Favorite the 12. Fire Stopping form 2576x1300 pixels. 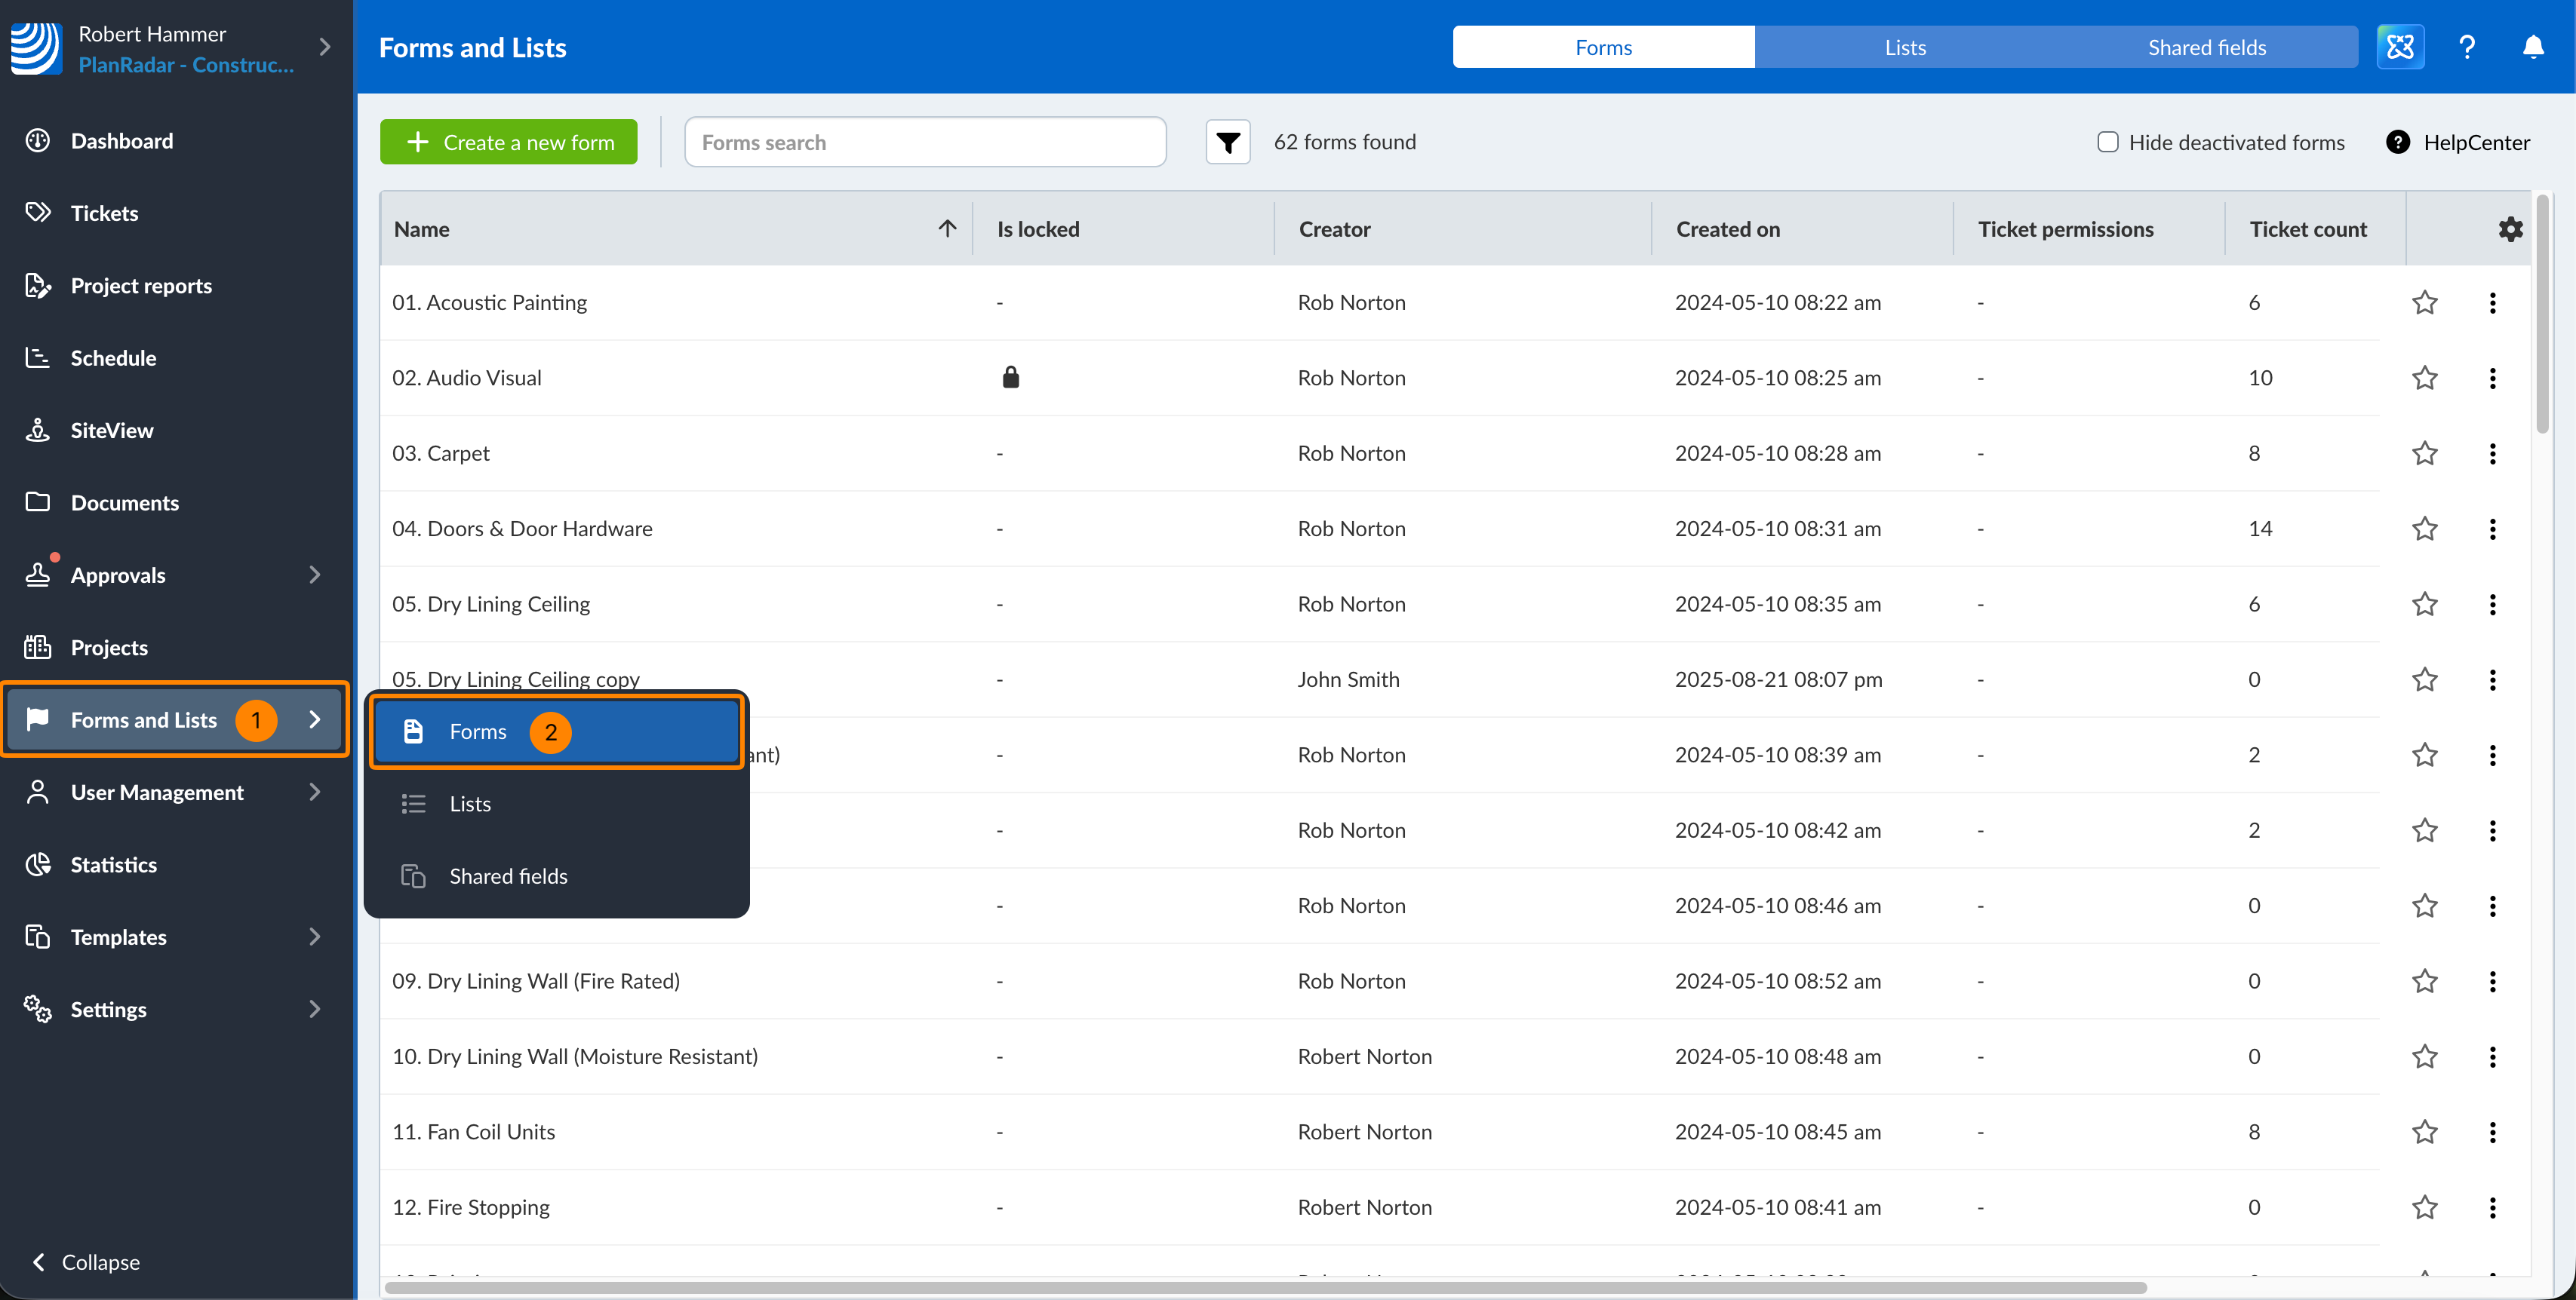pos(2424,1207)
